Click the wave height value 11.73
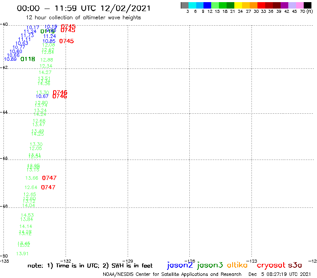317x278 pixels. click(x=27, y=35)
